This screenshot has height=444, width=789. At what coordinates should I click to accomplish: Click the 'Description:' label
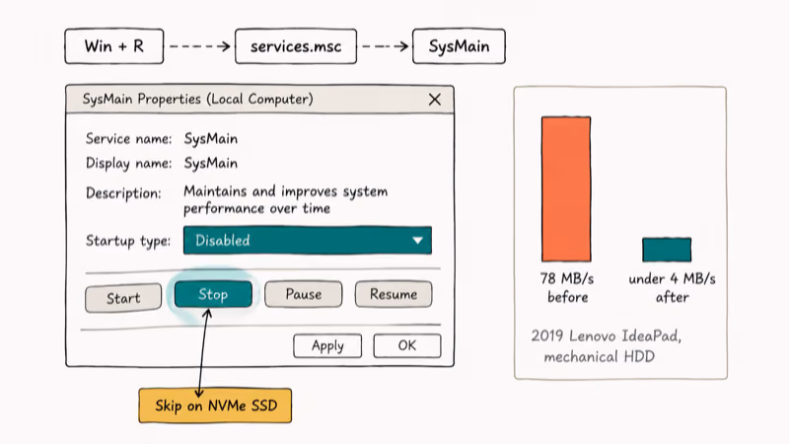click(x=123, y=193)
